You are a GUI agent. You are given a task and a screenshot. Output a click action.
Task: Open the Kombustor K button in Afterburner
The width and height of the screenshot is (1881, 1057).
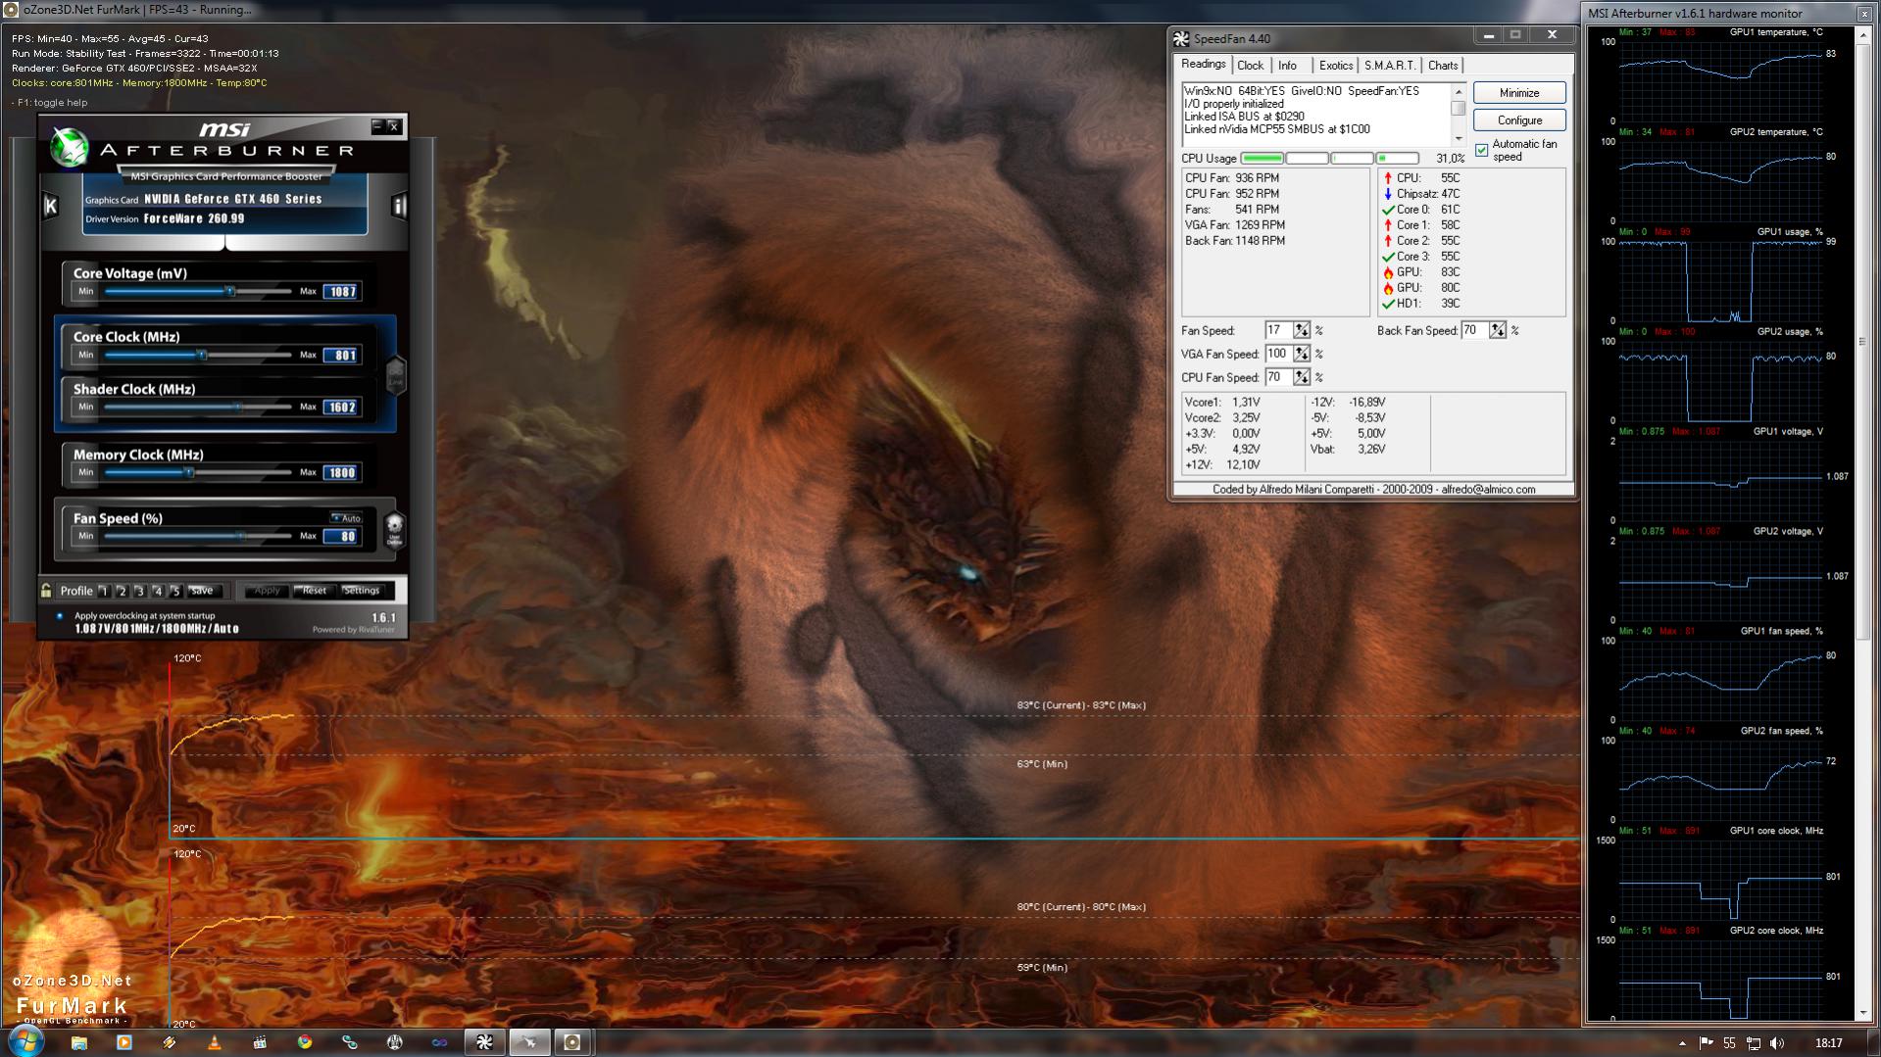(x=51, y=205)
